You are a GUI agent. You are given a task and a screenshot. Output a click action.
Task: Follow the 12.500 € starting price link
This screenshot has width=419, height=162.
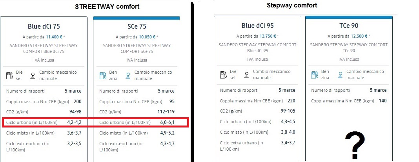[359, 36]
